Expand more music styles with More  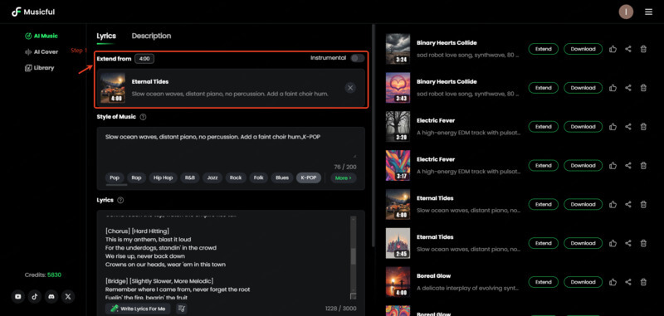pyautogui.click(x=344, y=178)
